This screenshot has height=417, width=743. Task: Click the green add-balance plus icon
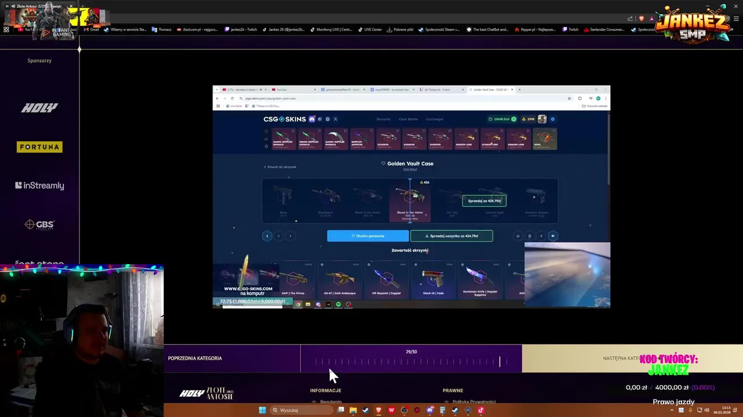(x=514, y=119)
